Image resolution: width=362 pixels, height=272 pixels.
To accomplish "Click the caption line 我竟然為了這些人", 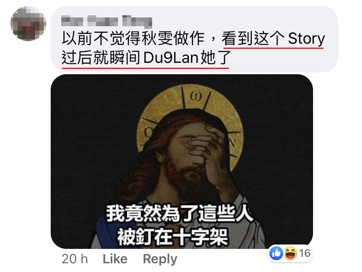I will (180, 213).
